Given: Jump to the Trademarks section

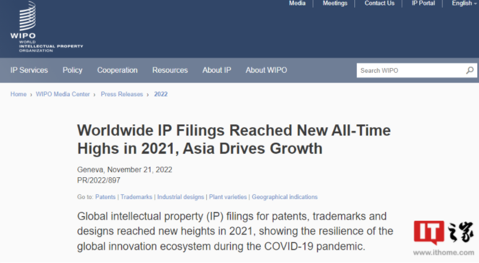Looking at the screenshot, I should pos(136,197).
